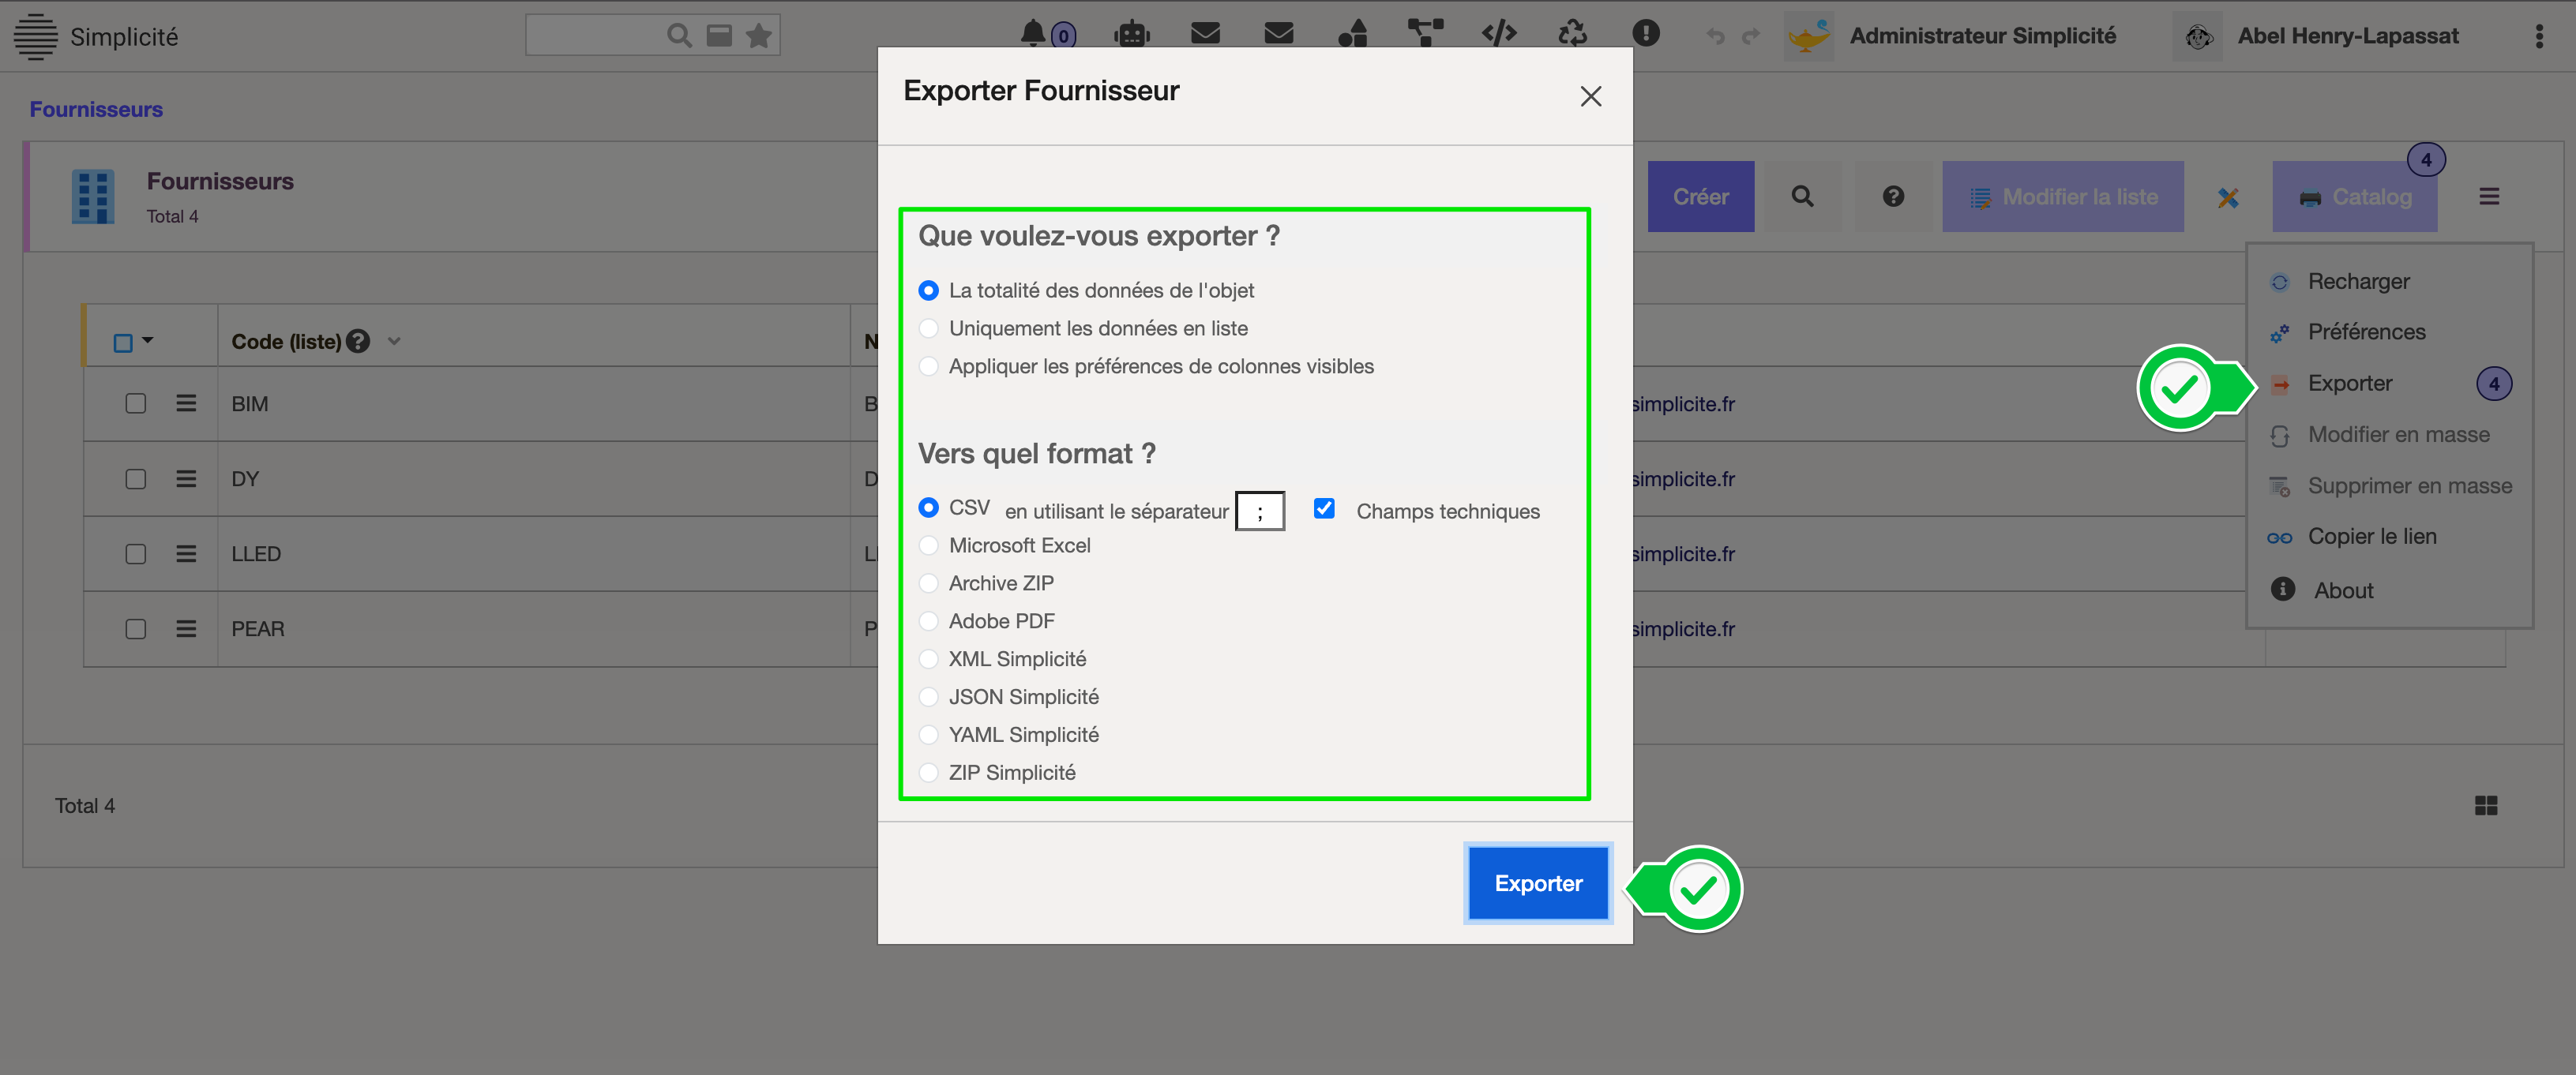Click the code editor brackets icon

pos(1498,34)
